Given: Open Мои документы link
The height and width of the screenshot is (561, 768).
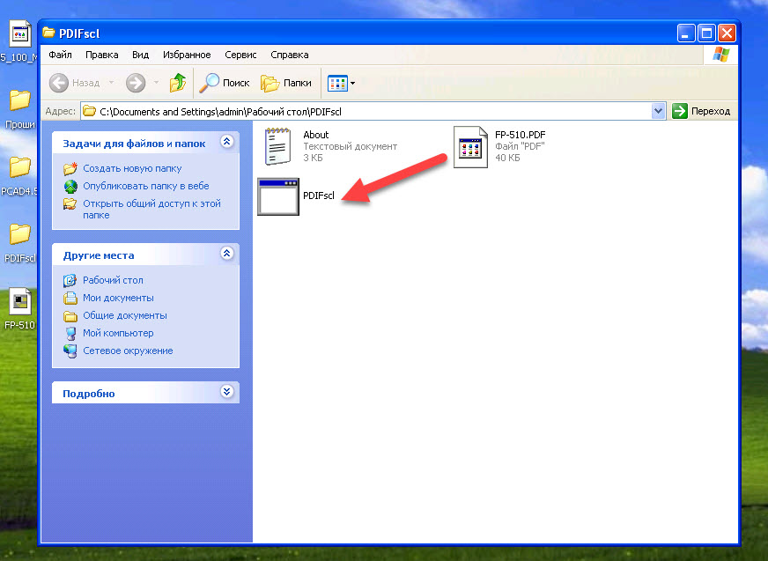Looking at the screenshot, I should click(118, 298).
